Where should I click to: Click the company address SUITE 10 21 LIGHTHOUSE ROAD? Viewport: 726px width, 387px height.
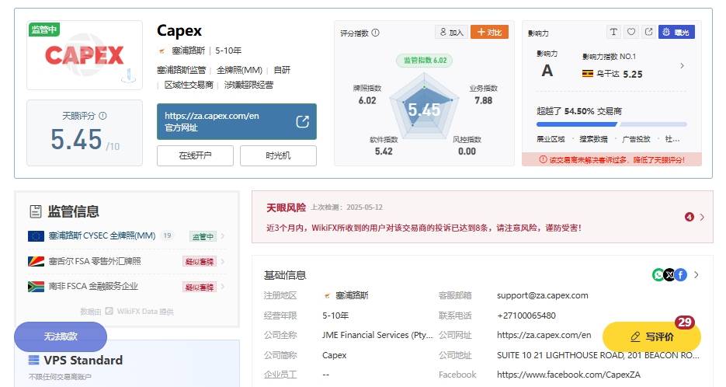(x=598, y=355)
